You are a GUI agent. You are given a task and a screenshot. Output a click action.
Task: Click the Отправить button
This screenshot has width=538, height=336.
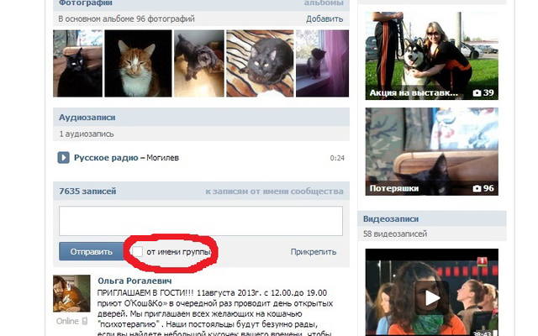pyautogui.click(x=92, y=252)
